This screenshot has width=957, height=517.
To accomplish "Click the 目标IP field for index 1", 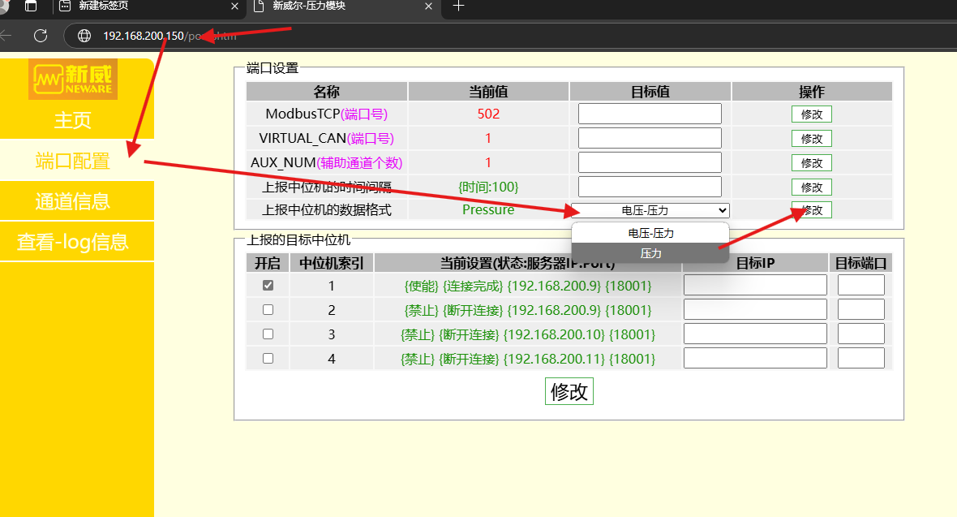I will [754, 285].
